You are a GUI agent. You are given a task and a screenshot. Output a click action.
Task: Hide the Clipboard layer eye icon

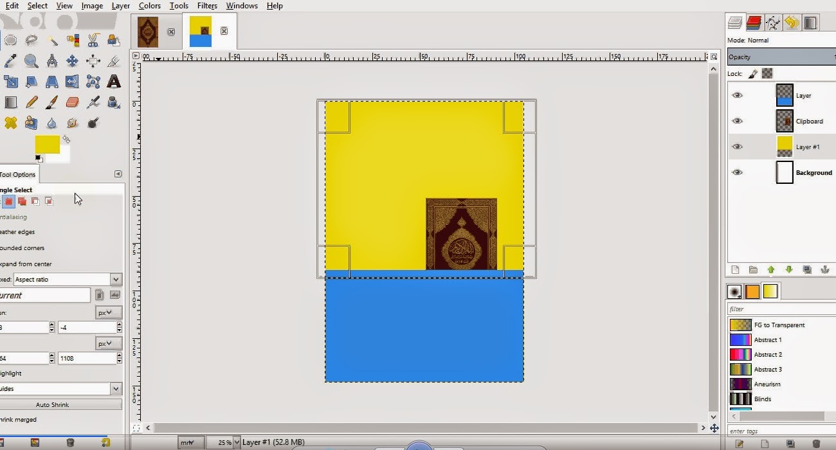pos(738,121)
